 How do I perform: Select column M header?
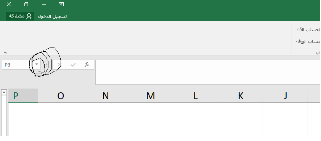[151, 95]
